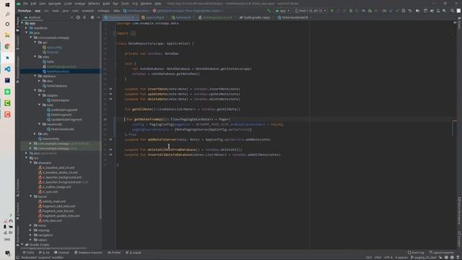Click the getAllNote function code line
This screenshot has height=260, width=462.
[x=183, y=109]
